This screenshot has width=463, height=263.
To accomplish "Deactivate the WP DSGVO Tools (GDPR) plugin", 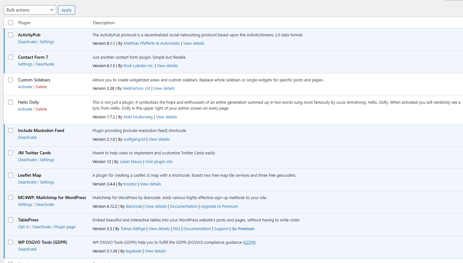I will [x=27, y=249].
